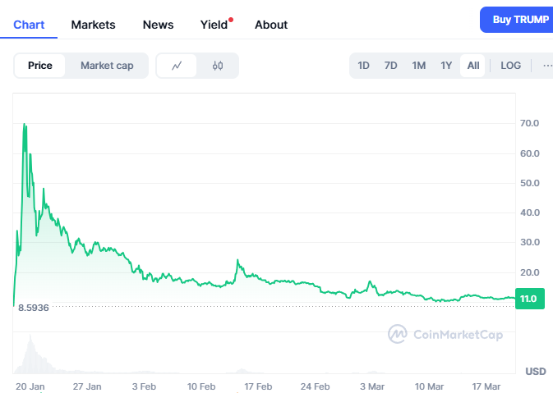This screenshot has height=393, width=553.
Task: Click the 10 Feb date label
Action: point(201,386)
